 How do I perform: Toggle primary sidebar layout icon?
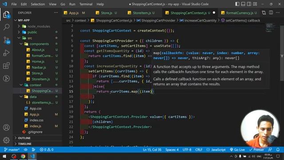237,4
